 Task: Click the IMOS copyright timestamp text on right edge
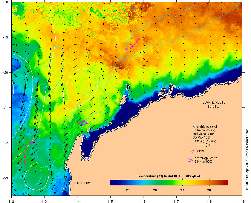[247, 160]
